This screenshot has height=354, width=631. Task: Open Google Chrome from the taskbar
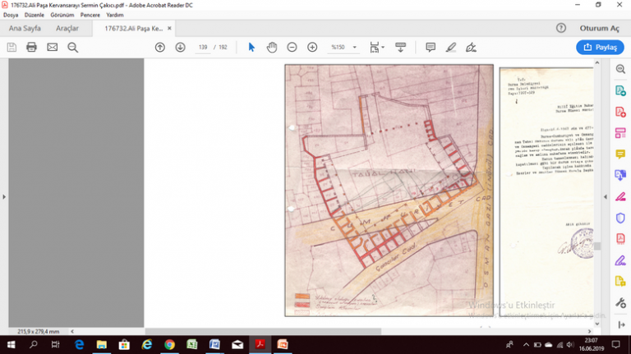pyautogui.click(x=168, y=344)
